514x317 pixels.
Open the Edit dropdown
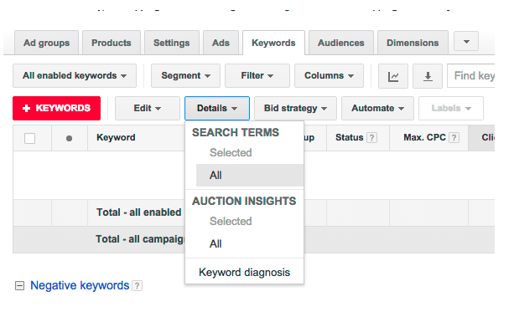click(148, 108)
